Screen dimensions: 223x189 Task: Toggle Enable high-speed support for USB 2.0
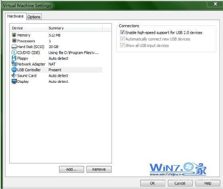coord(123,32)
